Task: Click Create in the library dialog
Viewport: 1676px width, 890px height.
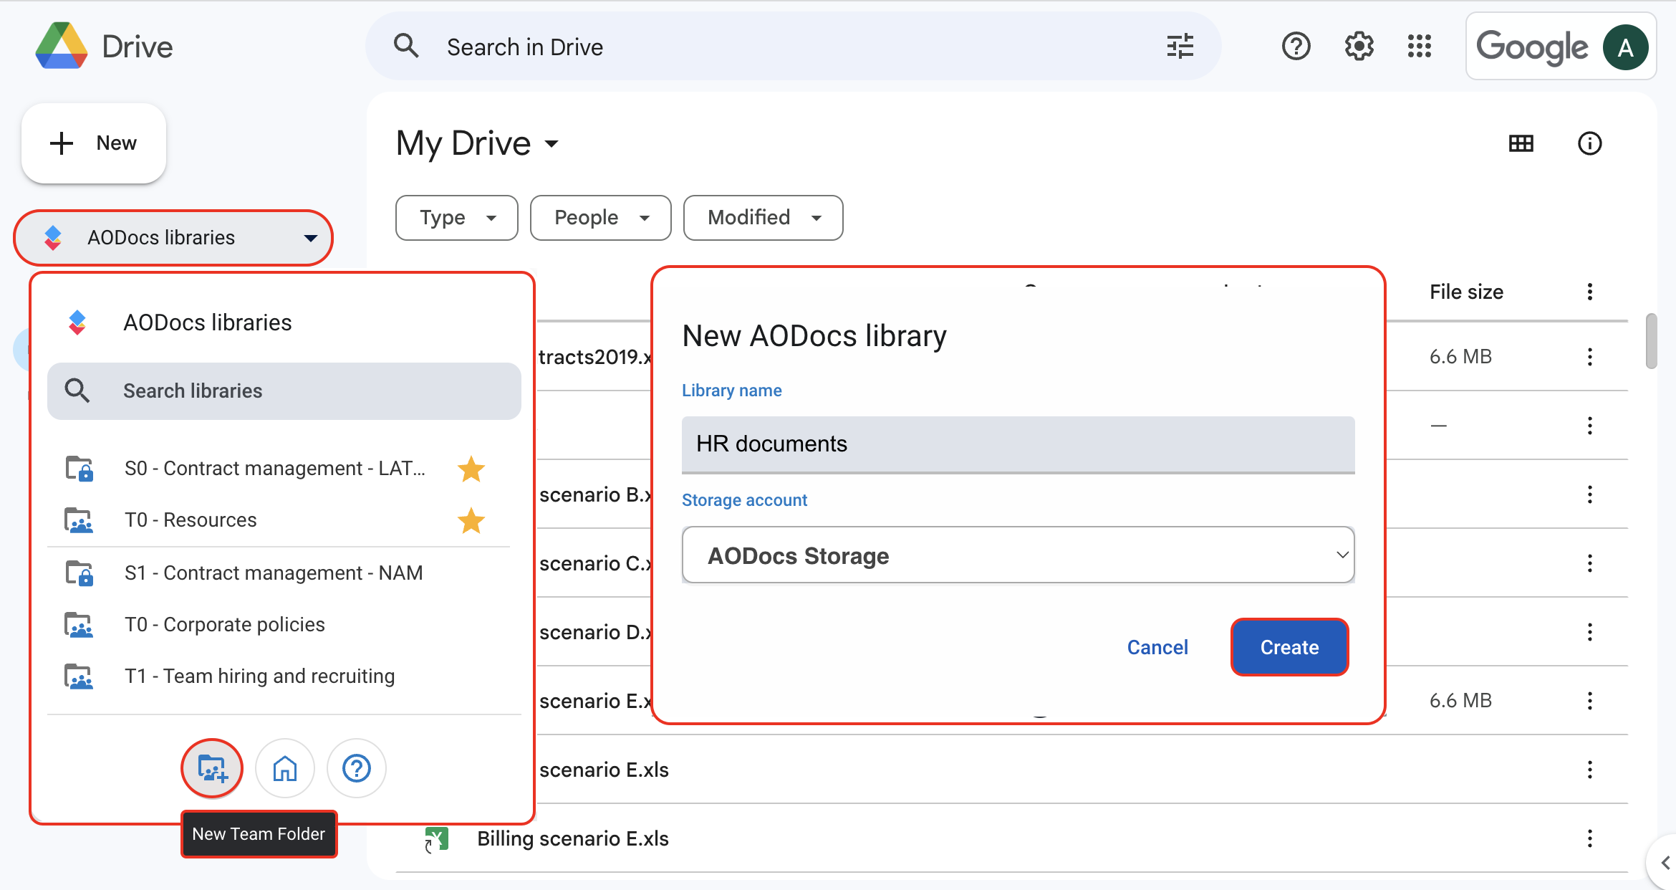Action: [1289, 647]
